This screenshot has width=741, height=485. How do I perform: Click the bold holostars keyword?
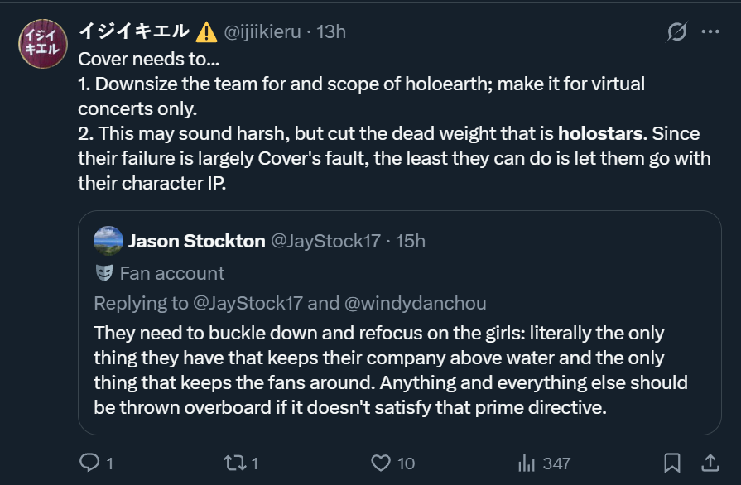click(600, 133)
